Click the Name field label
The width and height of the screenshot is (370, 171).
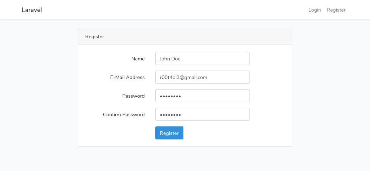(138, 59)
